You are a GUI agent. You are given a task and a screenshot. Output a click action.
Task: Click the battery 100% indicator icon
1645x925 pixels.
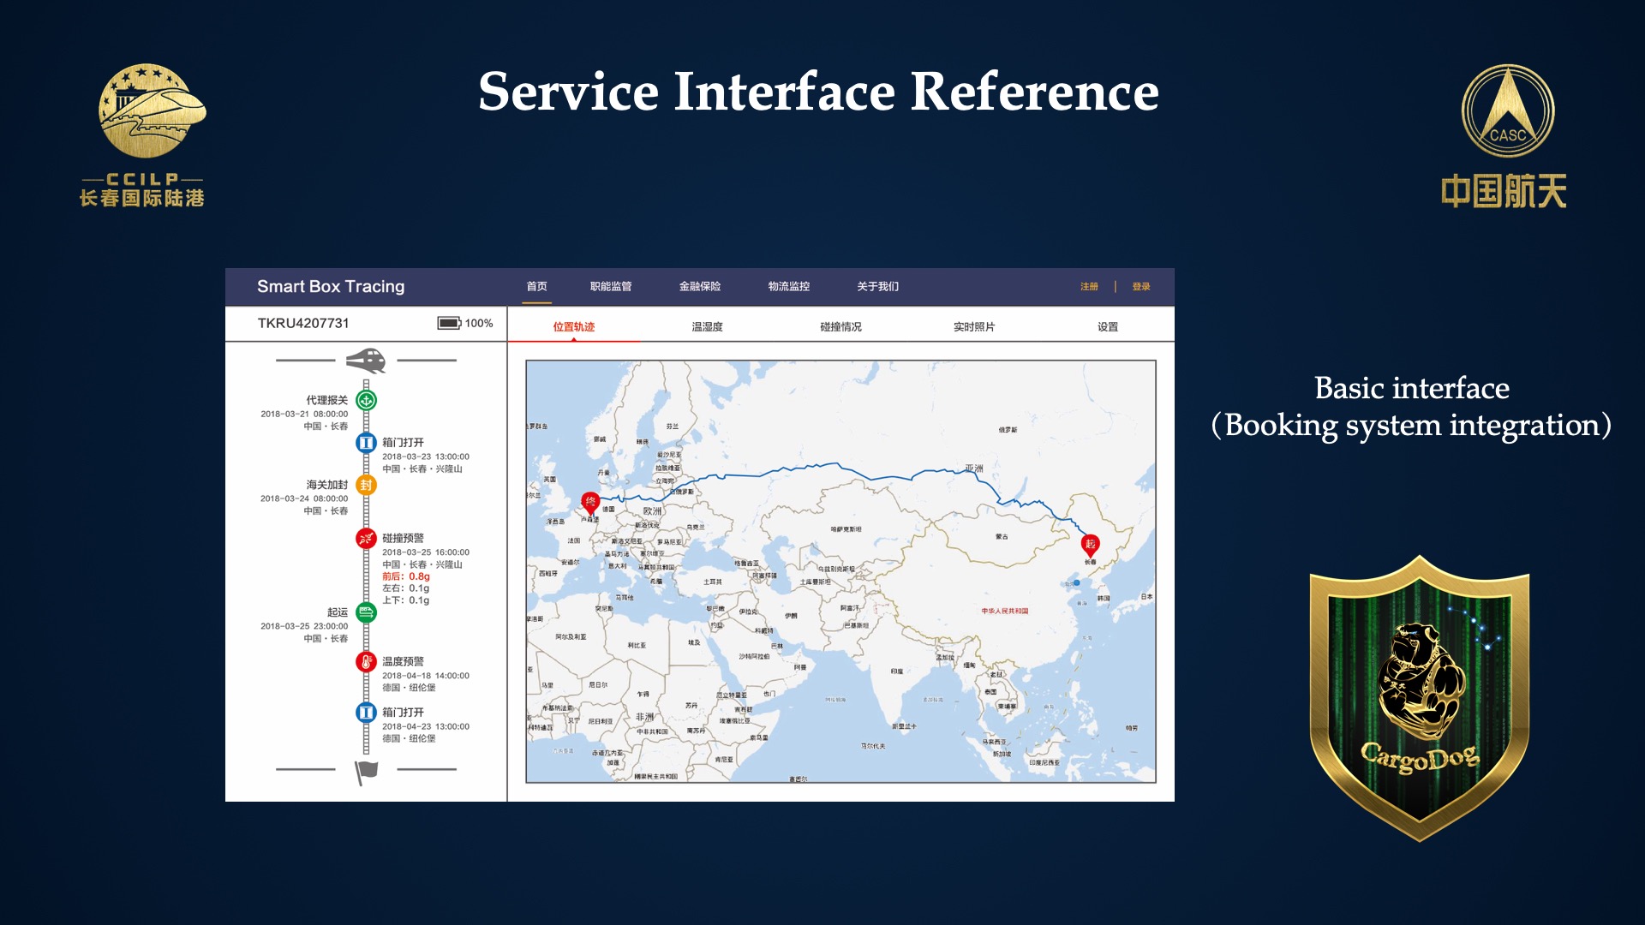(449, 323)
